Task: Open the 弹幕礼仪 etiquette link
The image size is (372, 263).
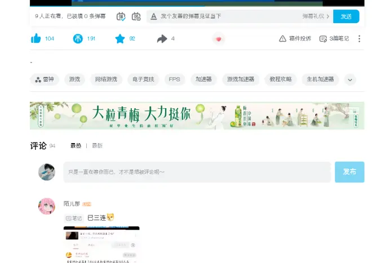Action: pyautogui.click(x=315, y=16)
